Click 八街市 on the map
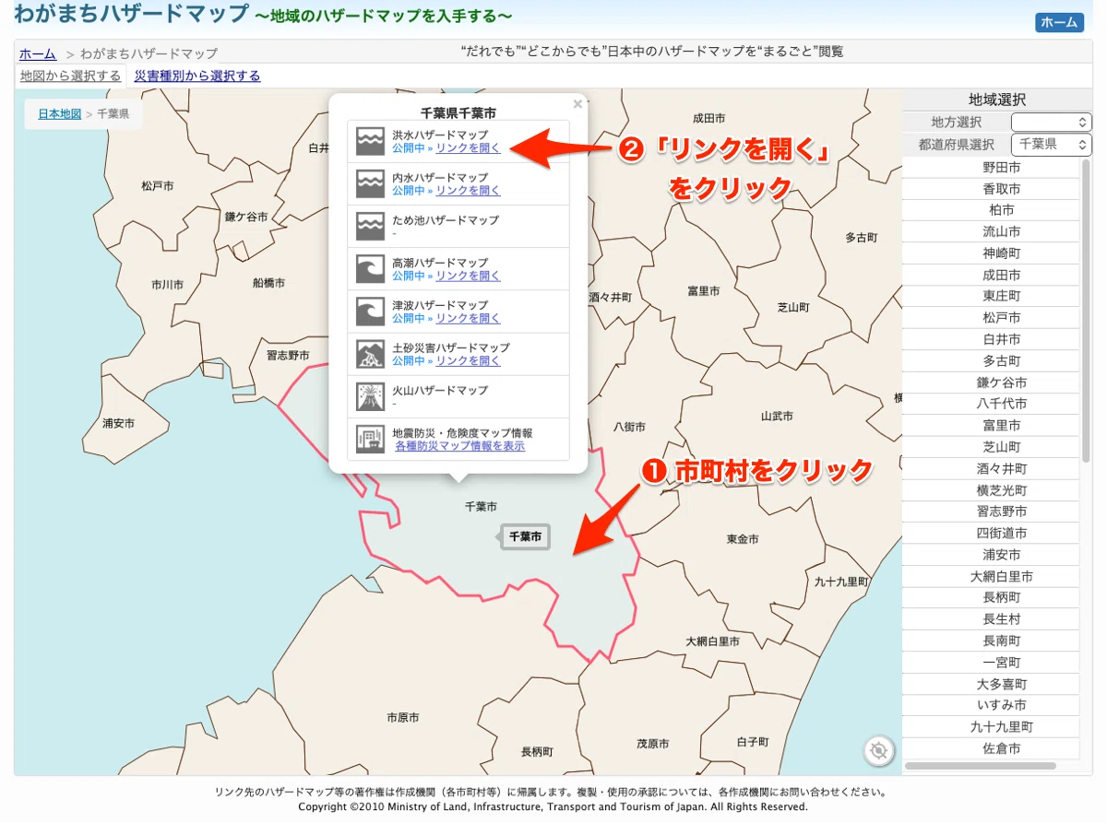1107x823 pixels. click(x=630, y=427)
